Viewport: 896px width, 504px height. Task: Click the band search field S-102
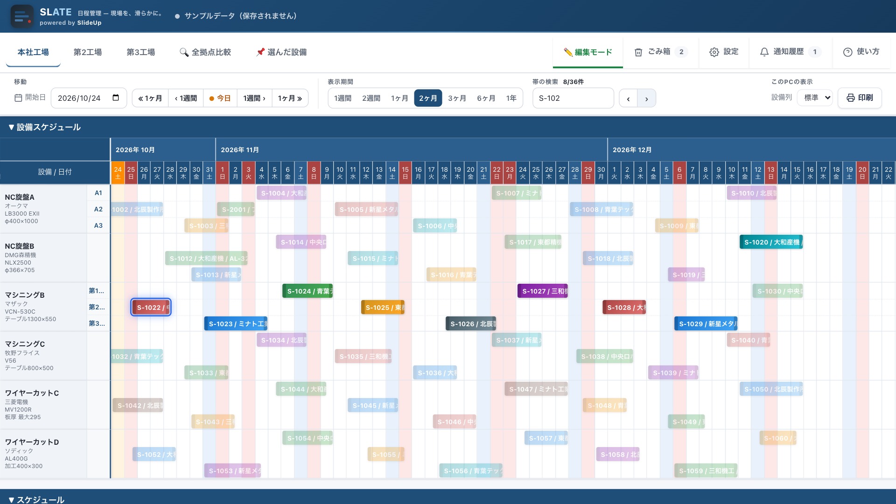click(573, 98)
